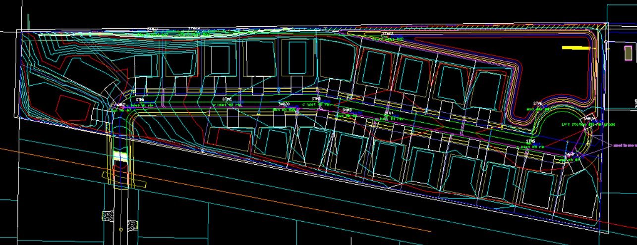Select the magenta note beside the cul-de-sac
637x245 pixels.
[625, 146]
